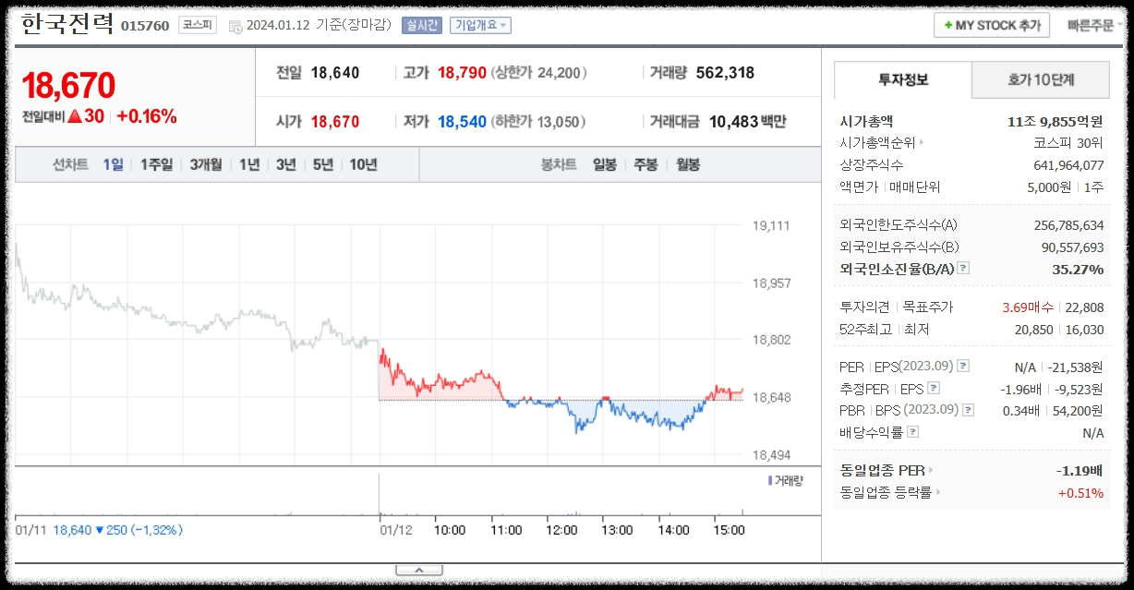
Task: Click 저가 value 18,540
Action: [462, 122]
